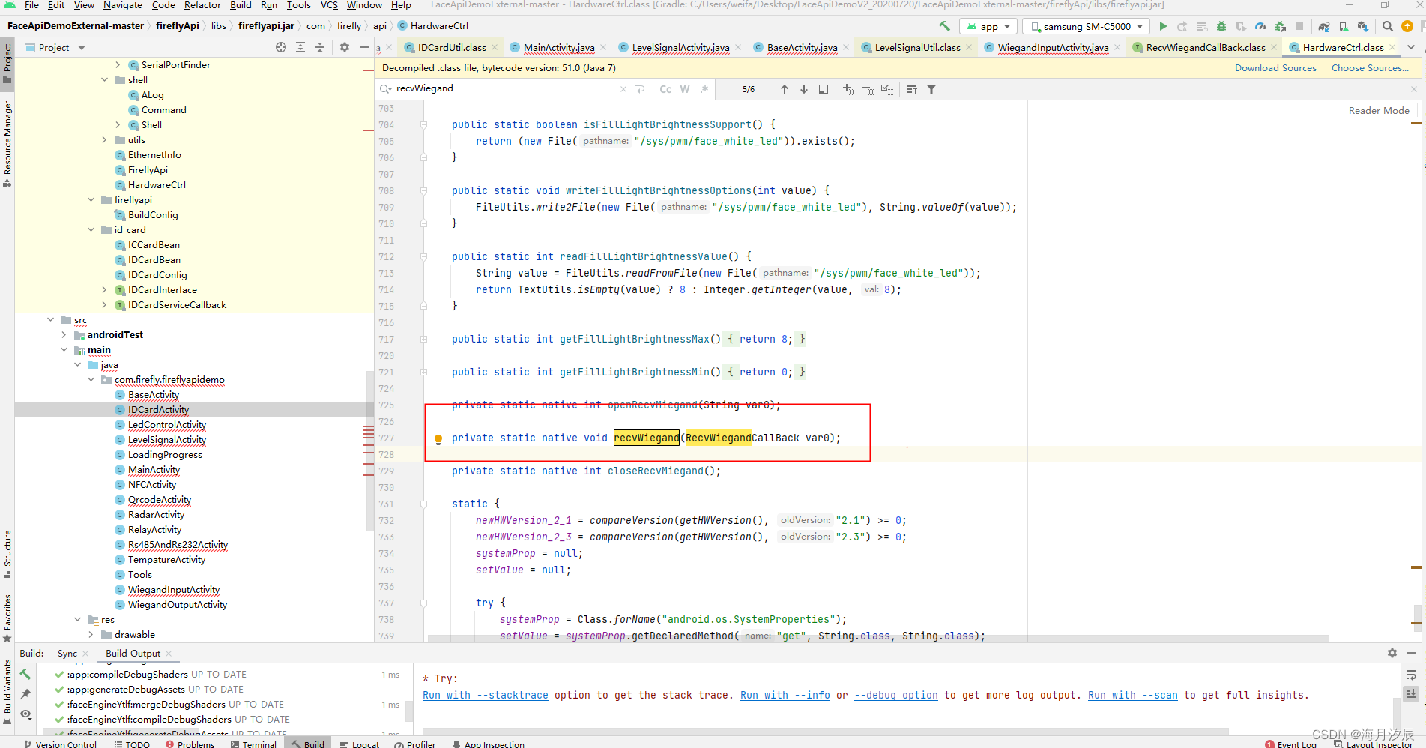Toggle whole Words search option
The height and width of the screenshot is (748, 1426).
coord(685,89)
